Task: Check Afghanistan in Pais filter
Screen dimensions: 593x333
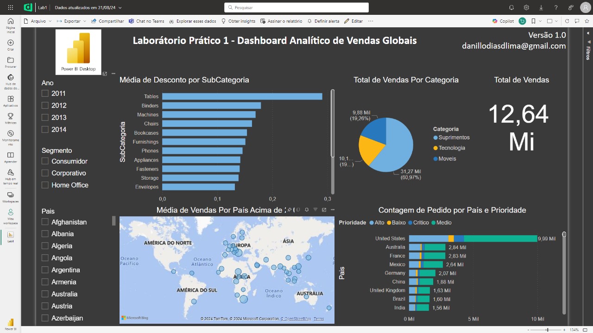Action: point(45,222)
